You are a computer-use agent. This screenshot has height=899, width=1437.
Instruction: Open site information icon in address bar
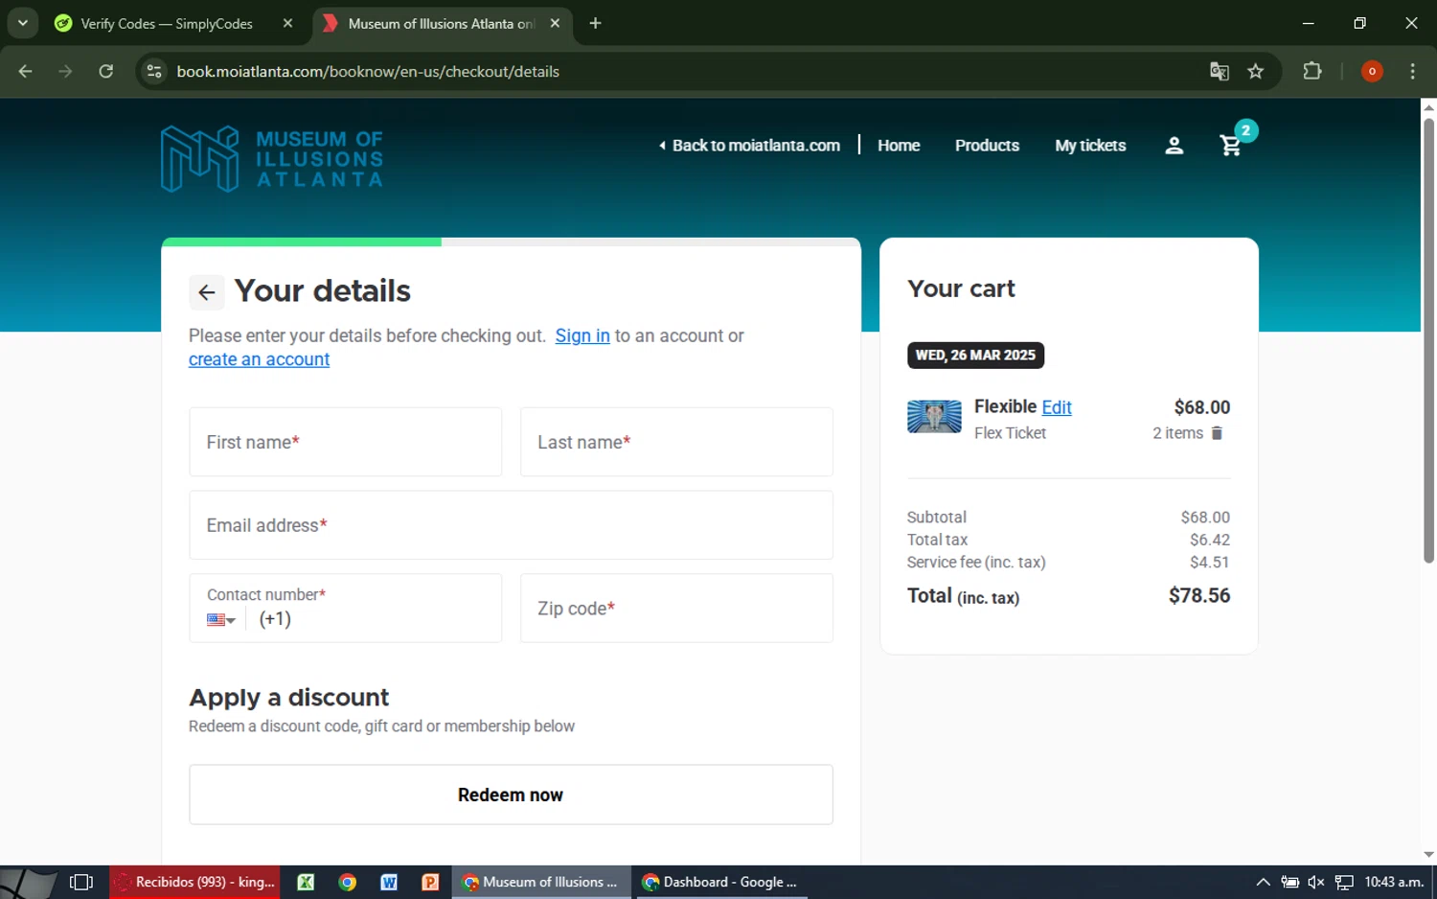pyautogui.click(x=154, y=71)
